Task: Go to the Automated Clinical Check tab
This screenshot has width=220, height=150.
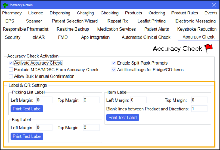Action: pos(146,37)
